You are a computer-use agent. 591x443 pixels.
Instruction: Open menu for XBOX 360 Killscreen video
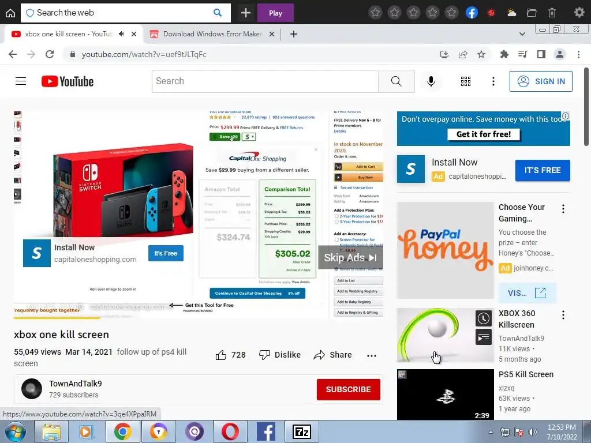pos(563,315)
